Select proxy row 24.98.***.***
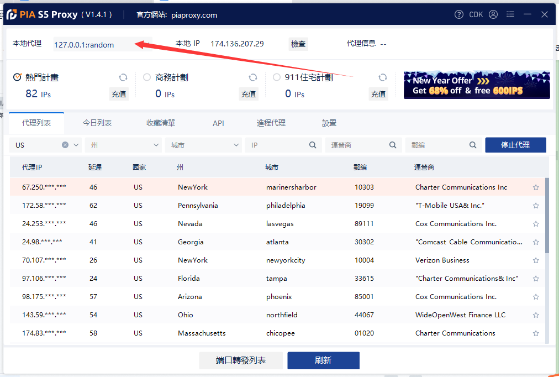559x377 pixels. tap(277, 242)
